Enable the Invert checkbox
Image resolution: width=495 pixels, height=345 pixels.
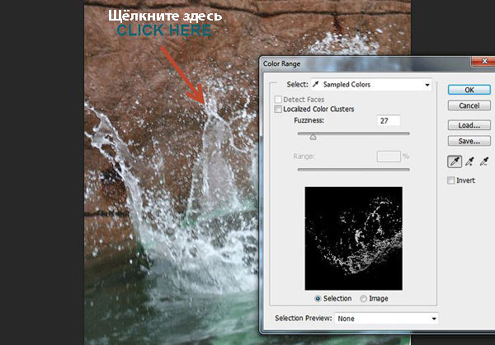tap(450, 180)
